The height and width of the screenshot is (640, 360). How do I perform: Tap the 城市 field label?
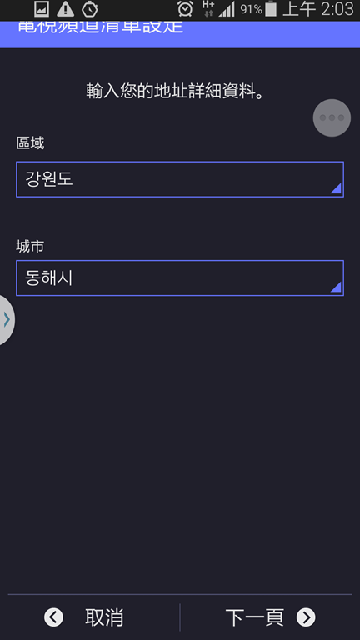tap(30, 247)
